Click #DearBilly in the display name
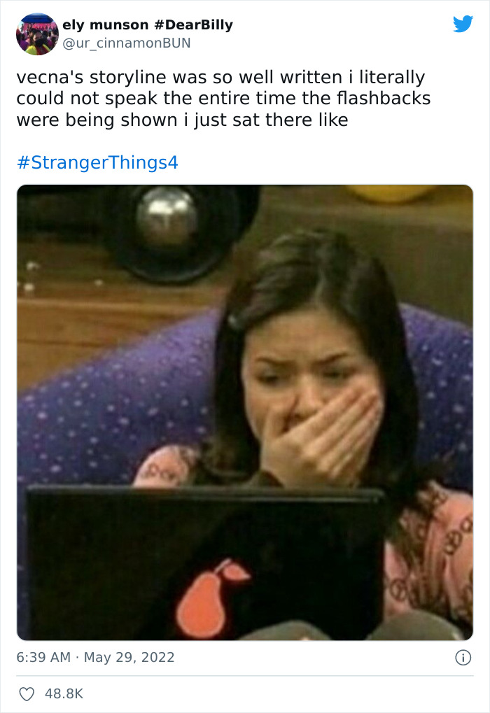This screenshot has width=490, height=713. [193, 24]
